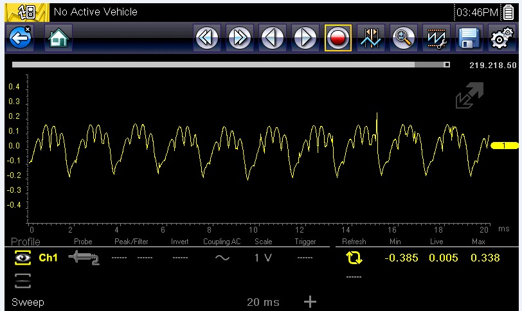
Task: Open the waveform setup tool icon
Action: [x=437, y=39]
